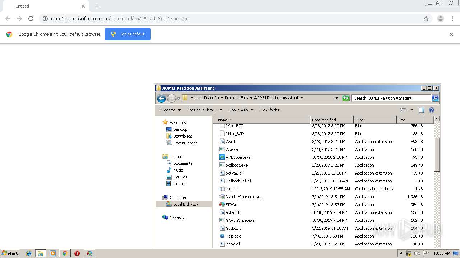Viewport: 460px width, 258px height.
Task: Click Explorer forward navigation button
Action: pos(171,98)
